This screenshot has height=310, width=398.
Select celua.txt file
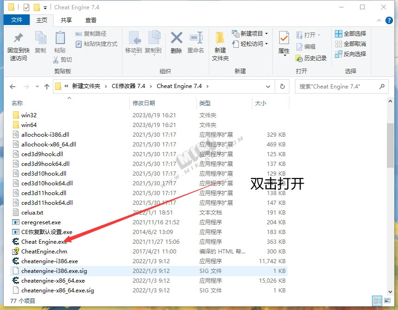pos(149,212)
